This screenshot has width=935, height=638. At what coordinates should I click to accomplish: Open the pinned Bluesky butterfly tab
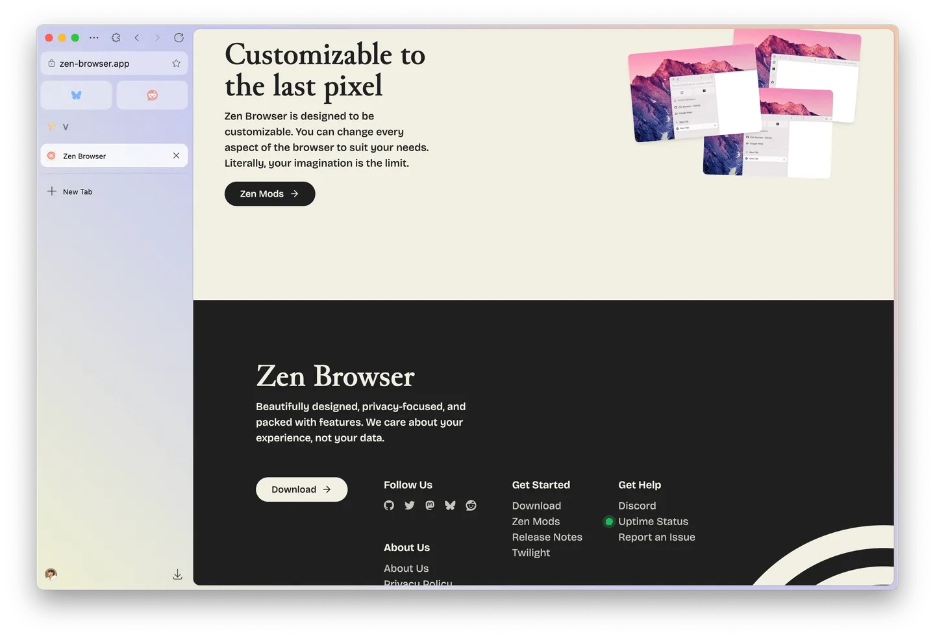tap(76, 95)
